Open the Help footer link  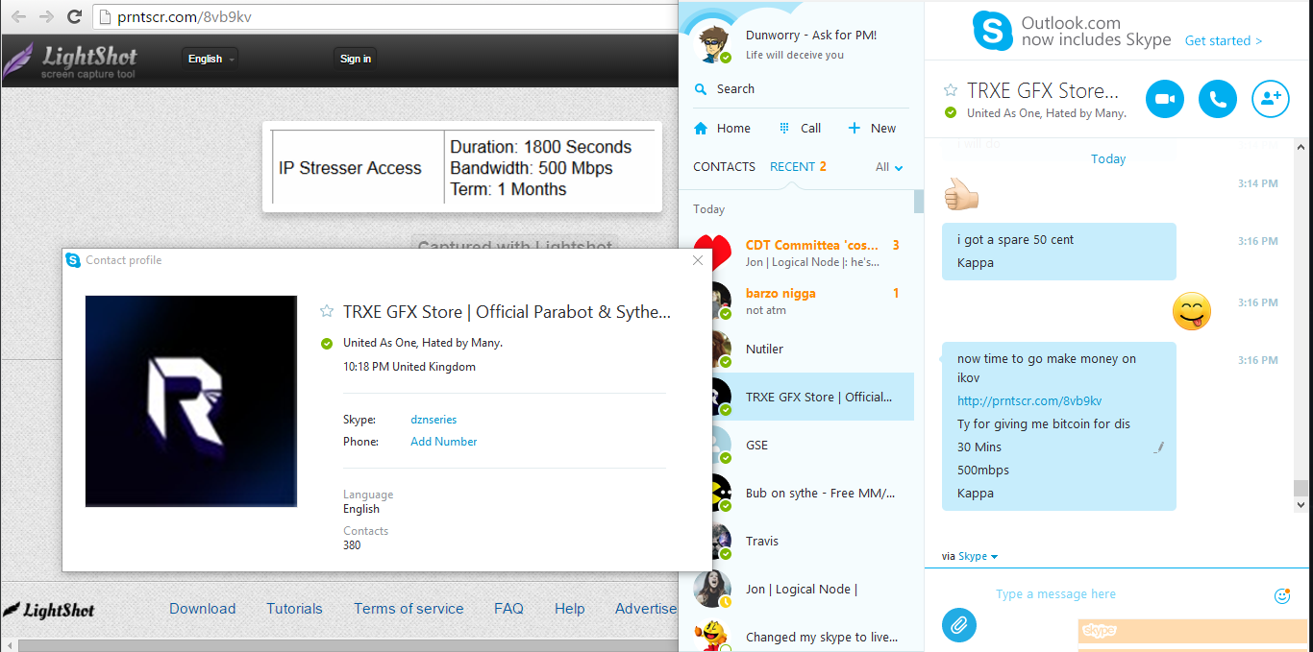pyautogui.click(x=569, y=609)
